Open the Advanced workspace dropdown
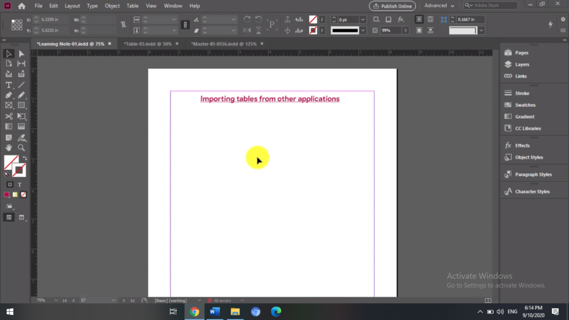The image size is (569, 320). tap(439, 6)
